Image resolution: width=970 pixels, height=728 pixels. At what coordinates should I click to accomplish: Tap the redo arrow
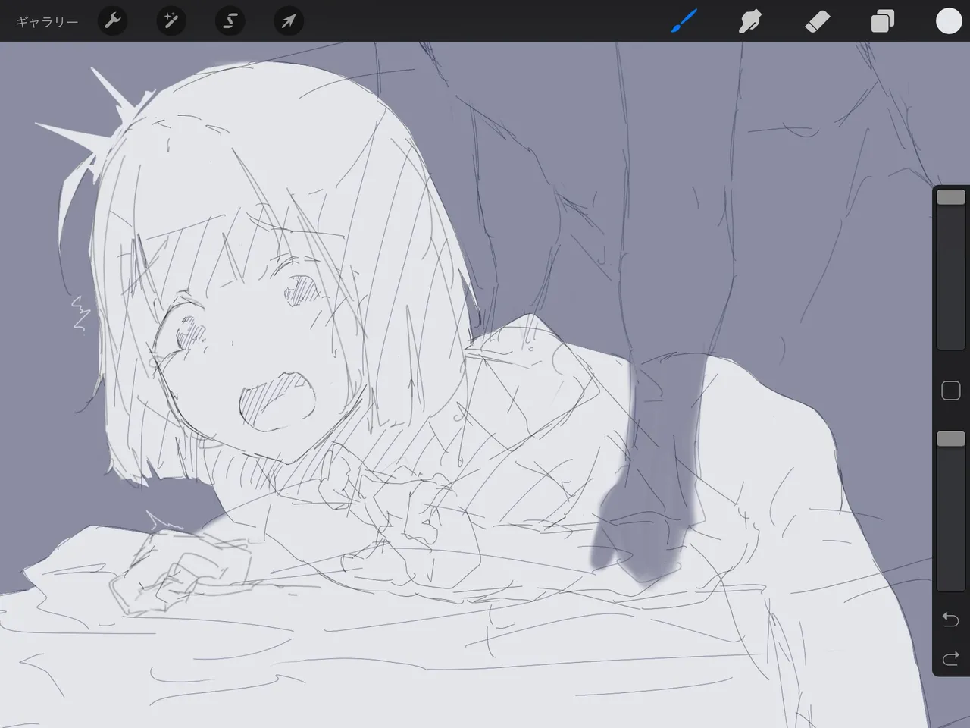[950, 659]
